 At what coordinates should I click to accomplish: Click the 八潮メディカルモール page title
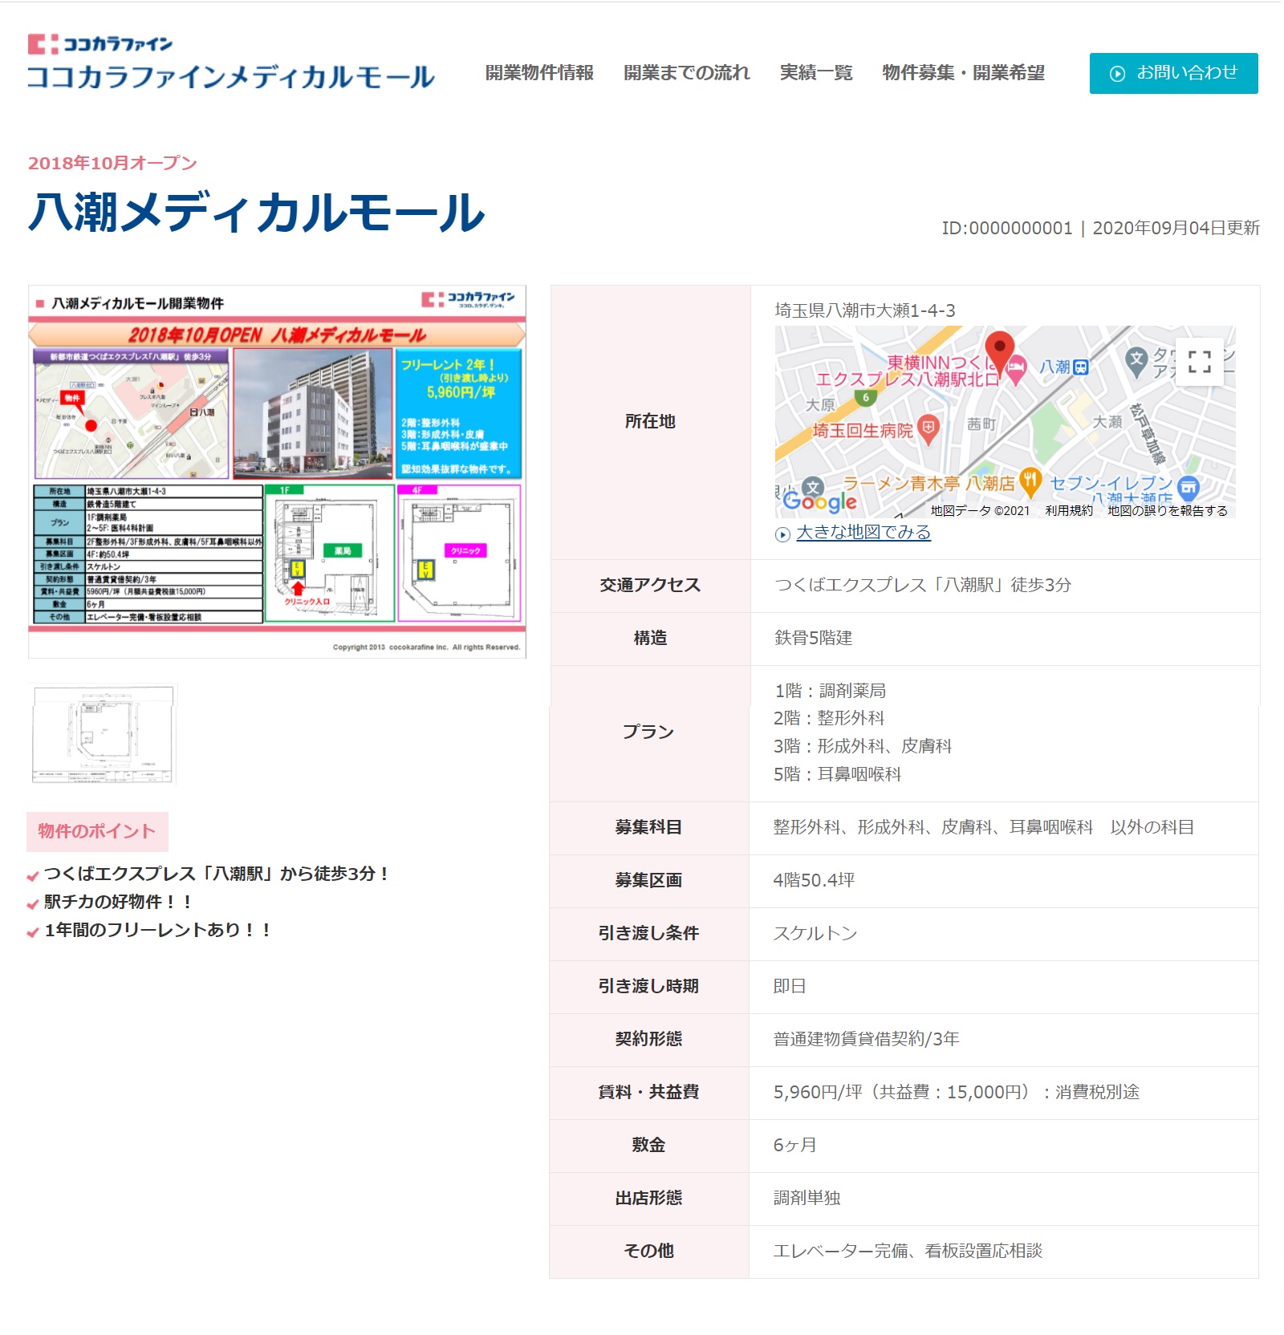pyautogui.click(x=257, y=212)
